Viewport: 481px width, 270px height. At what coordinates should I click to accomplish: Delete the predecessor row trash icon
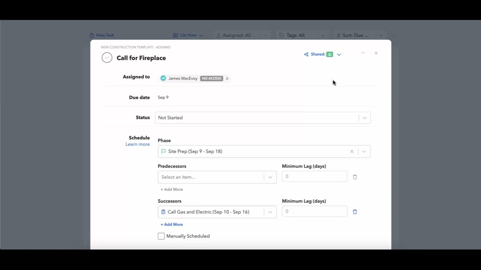[x=355, y=177]
